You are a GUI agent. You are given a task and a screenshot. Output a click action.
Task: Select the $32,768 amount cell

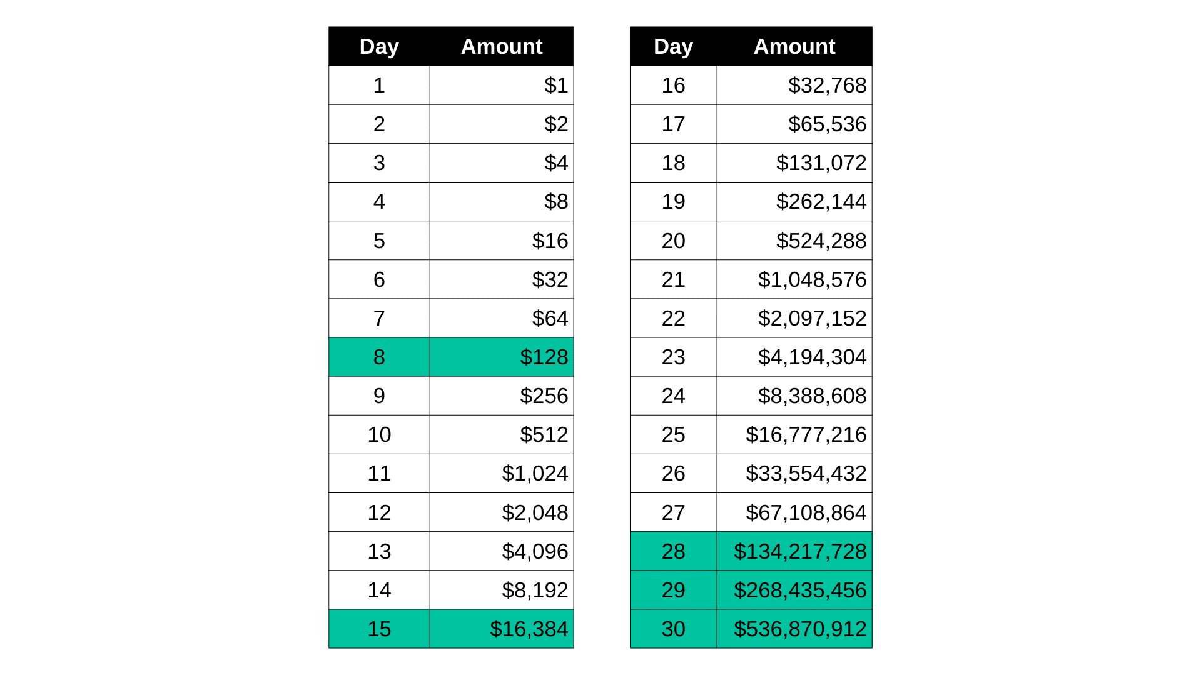coord(794,85)
